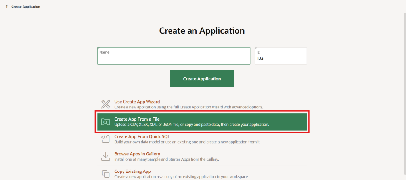Viewport: 406px width, 180px height.
Task: Click the wizard description mentioning advanced options
Action: coord(189,107)
